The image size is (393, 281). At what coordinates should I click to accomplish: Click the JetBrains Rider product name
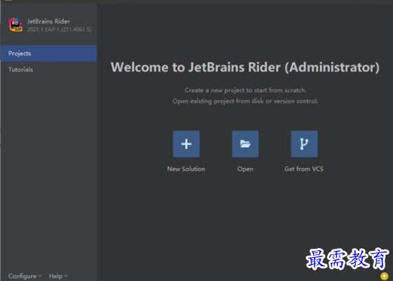point(48,21)
